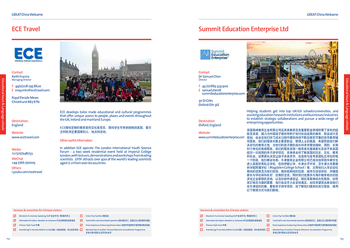Toggle Chinese Style Food checkbox on ECE page
The width and height of the screenshot is (350, 248).
15,225
